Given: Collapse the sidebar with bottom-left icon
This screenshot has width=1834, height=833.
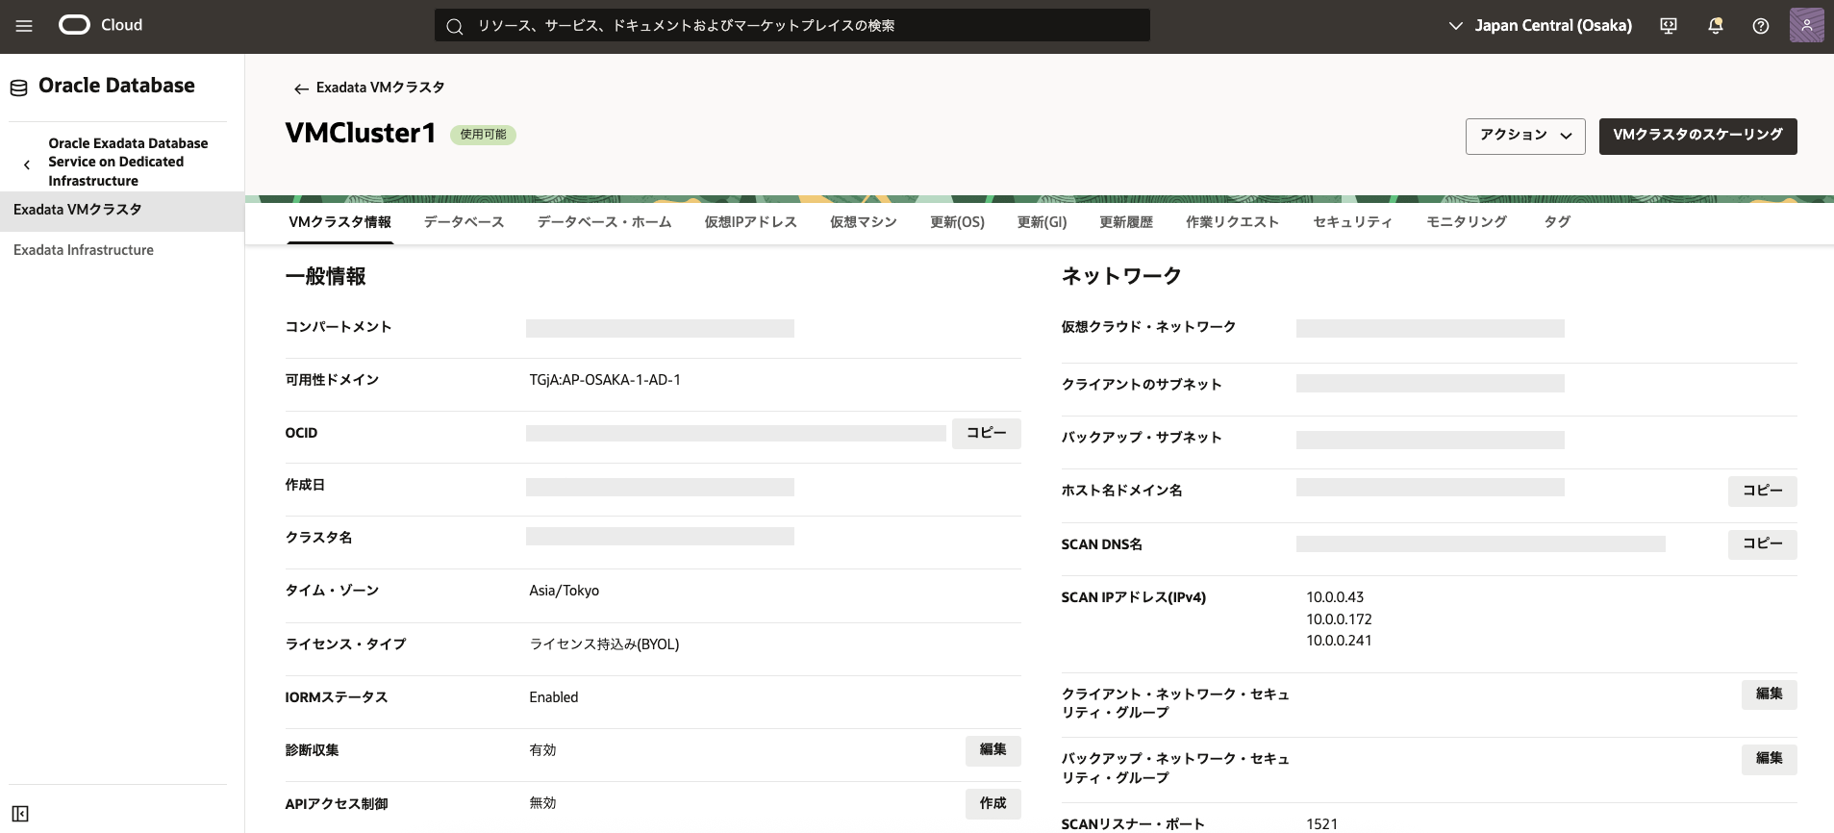Looking at the screenshot, I should [x=20, y=814].
